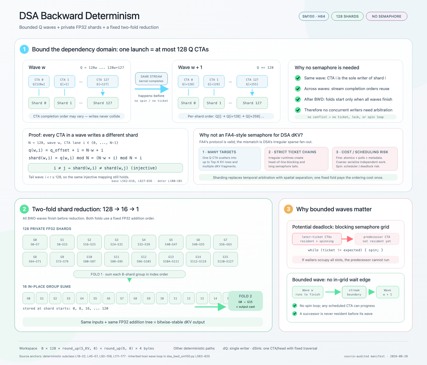Select in-place group sum G4
This screenshot has width=427, height=365.
tap(82, 298)
